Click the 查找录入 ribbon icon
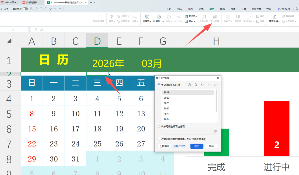The height and width of the screenshot is (175, 299). click(x=191, y=16)
